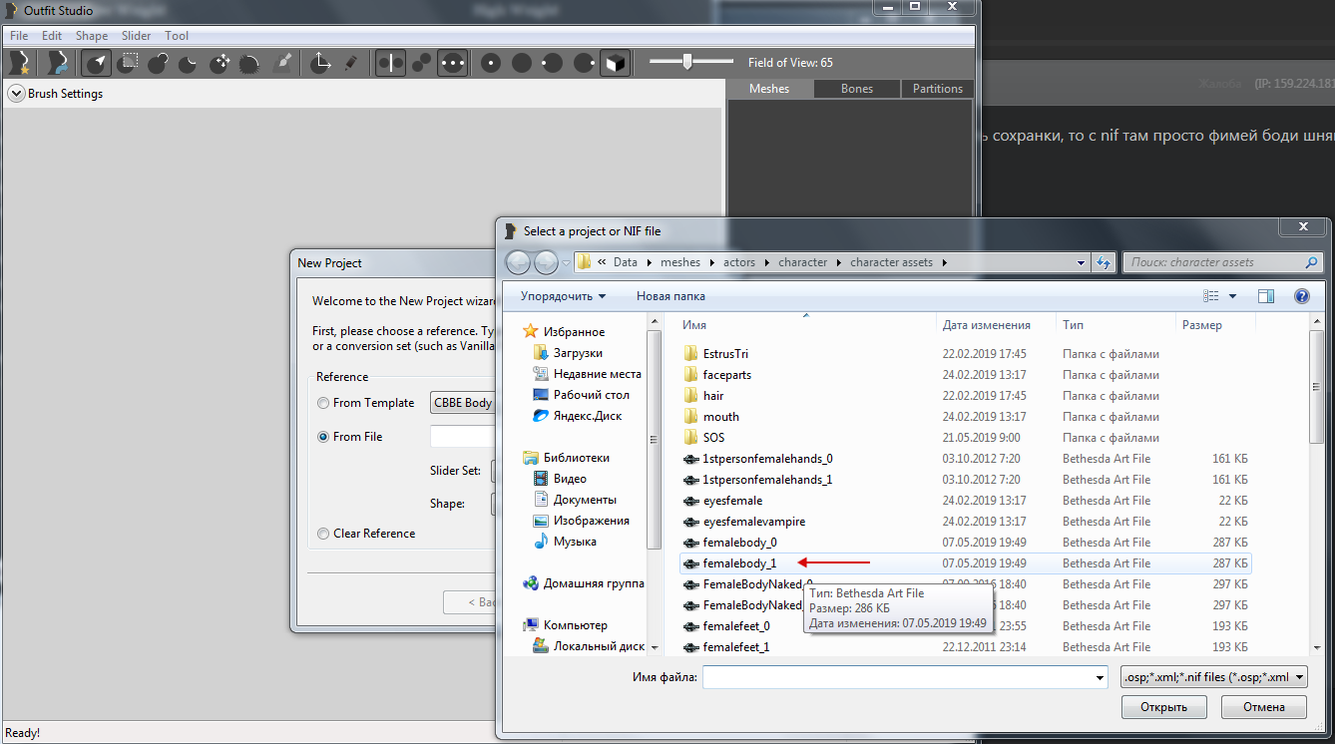Viewport: 1335px width, 744px height.
Task: Expand the Brush Settings panel
Action: tap(16, 94)
